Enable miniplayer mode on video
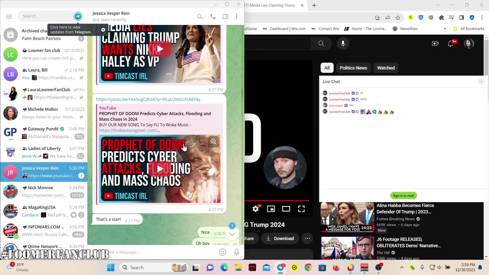 tap(271, 209)
